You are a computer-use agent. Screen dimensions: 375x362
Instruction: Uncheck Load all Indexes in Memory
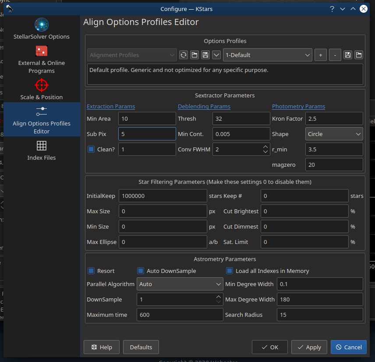coord(230,271)
